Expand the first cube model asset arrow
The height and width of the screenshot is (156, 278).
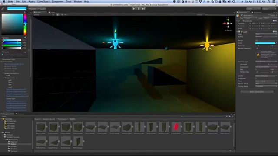click(46, 127)
